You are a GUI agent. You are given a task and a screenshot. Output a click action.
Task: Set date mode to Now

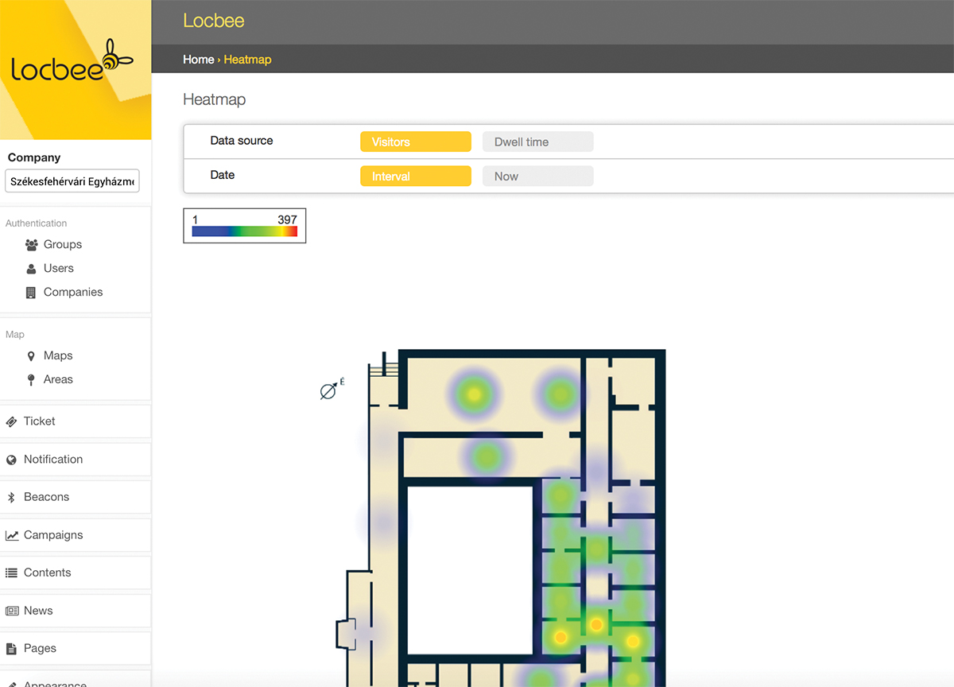[537, 177]
